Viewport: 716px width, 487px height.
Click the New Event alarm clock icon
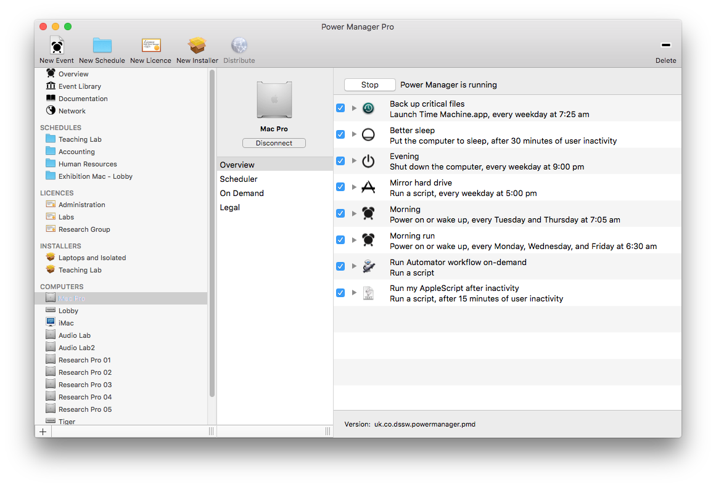pyautogui.click(x=57, y=45)
